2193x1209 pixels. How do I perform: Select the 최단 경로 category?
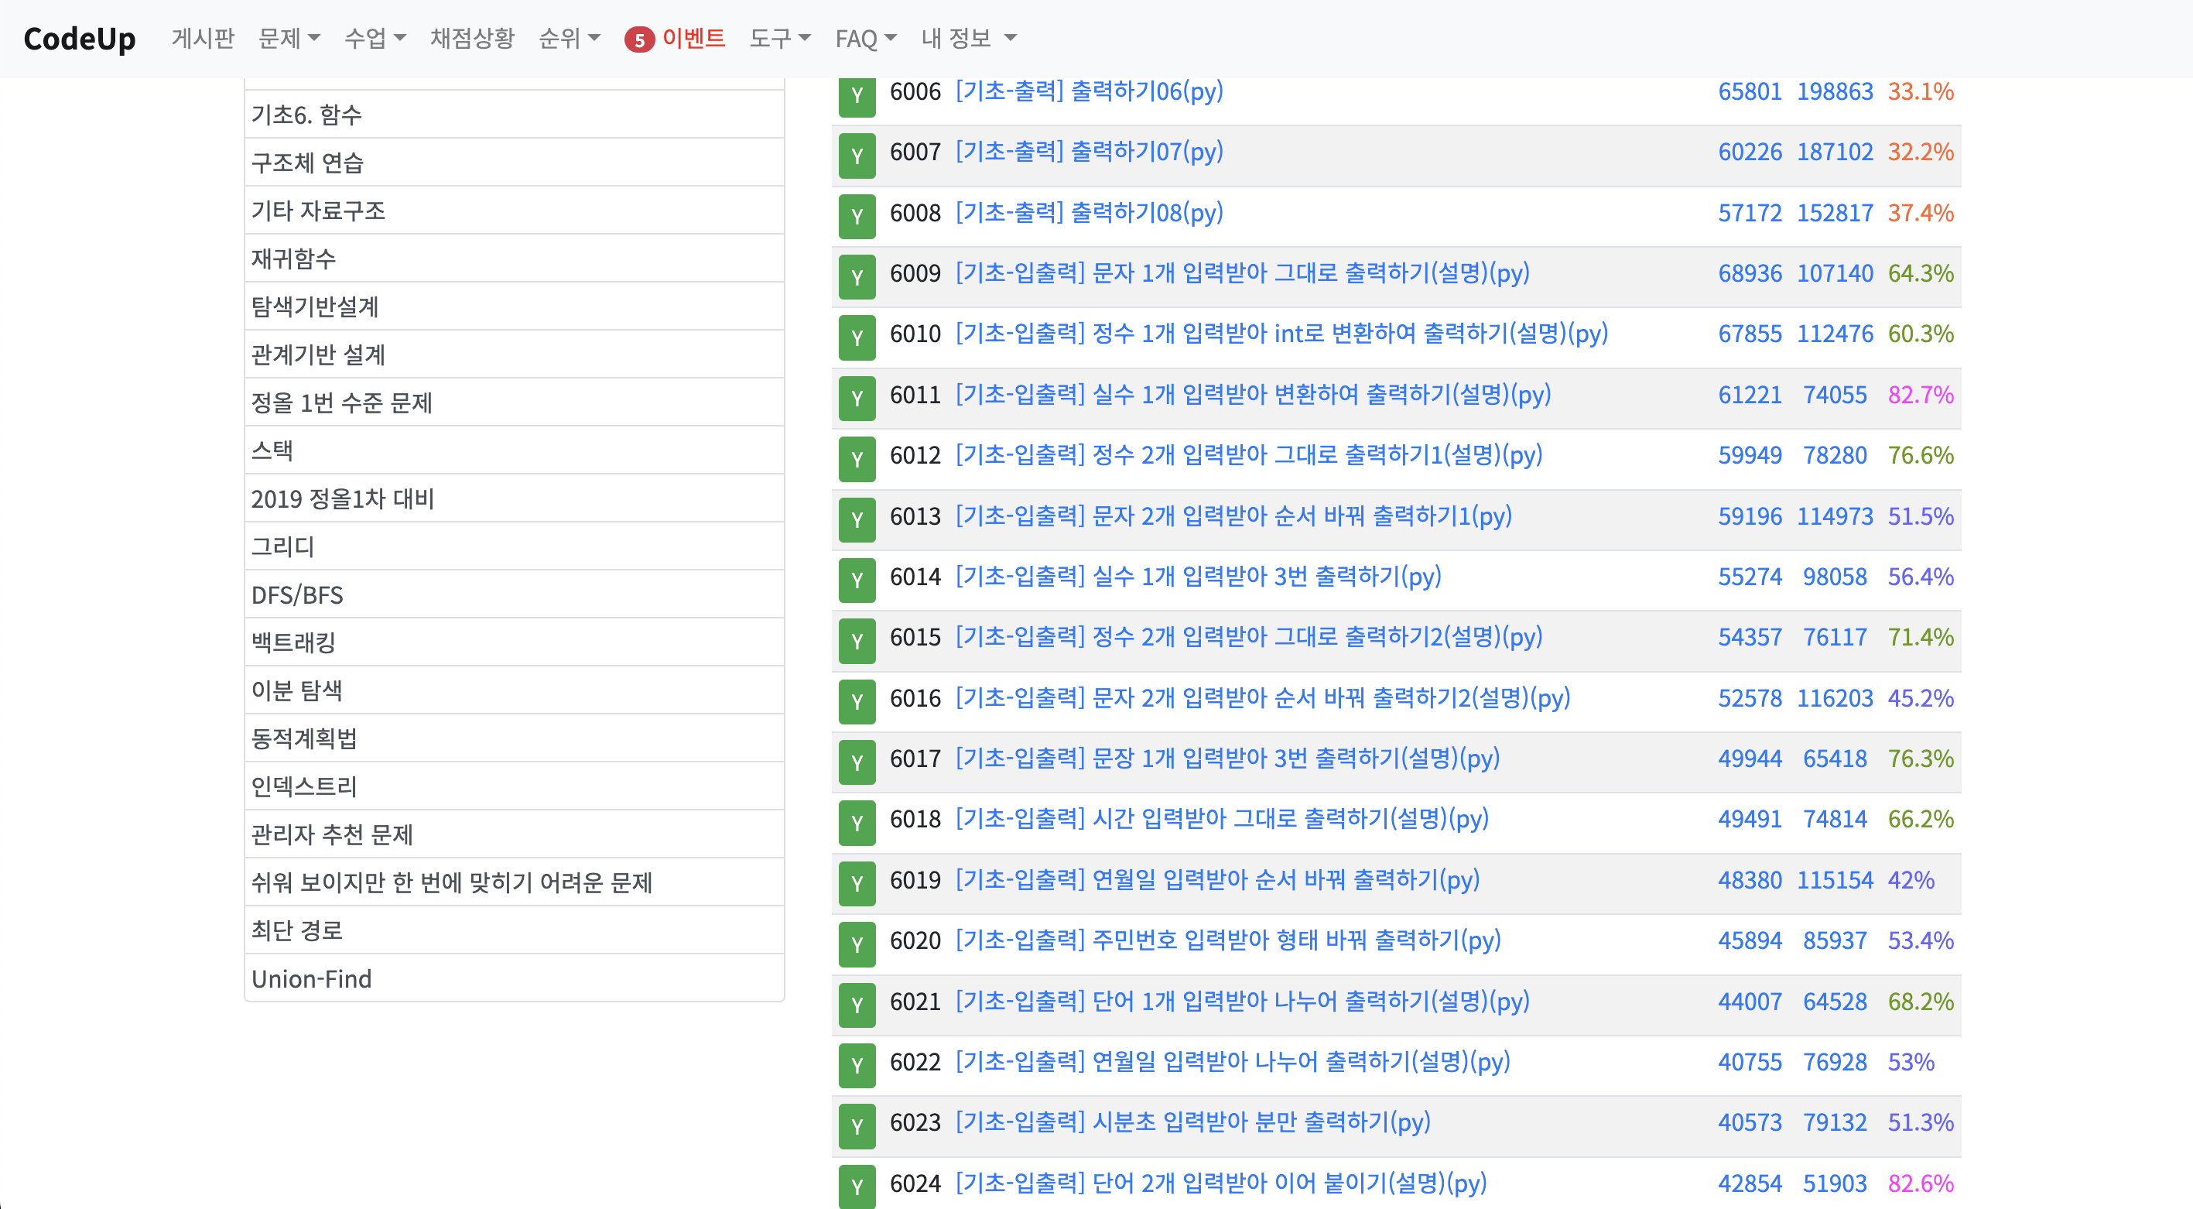514,930
